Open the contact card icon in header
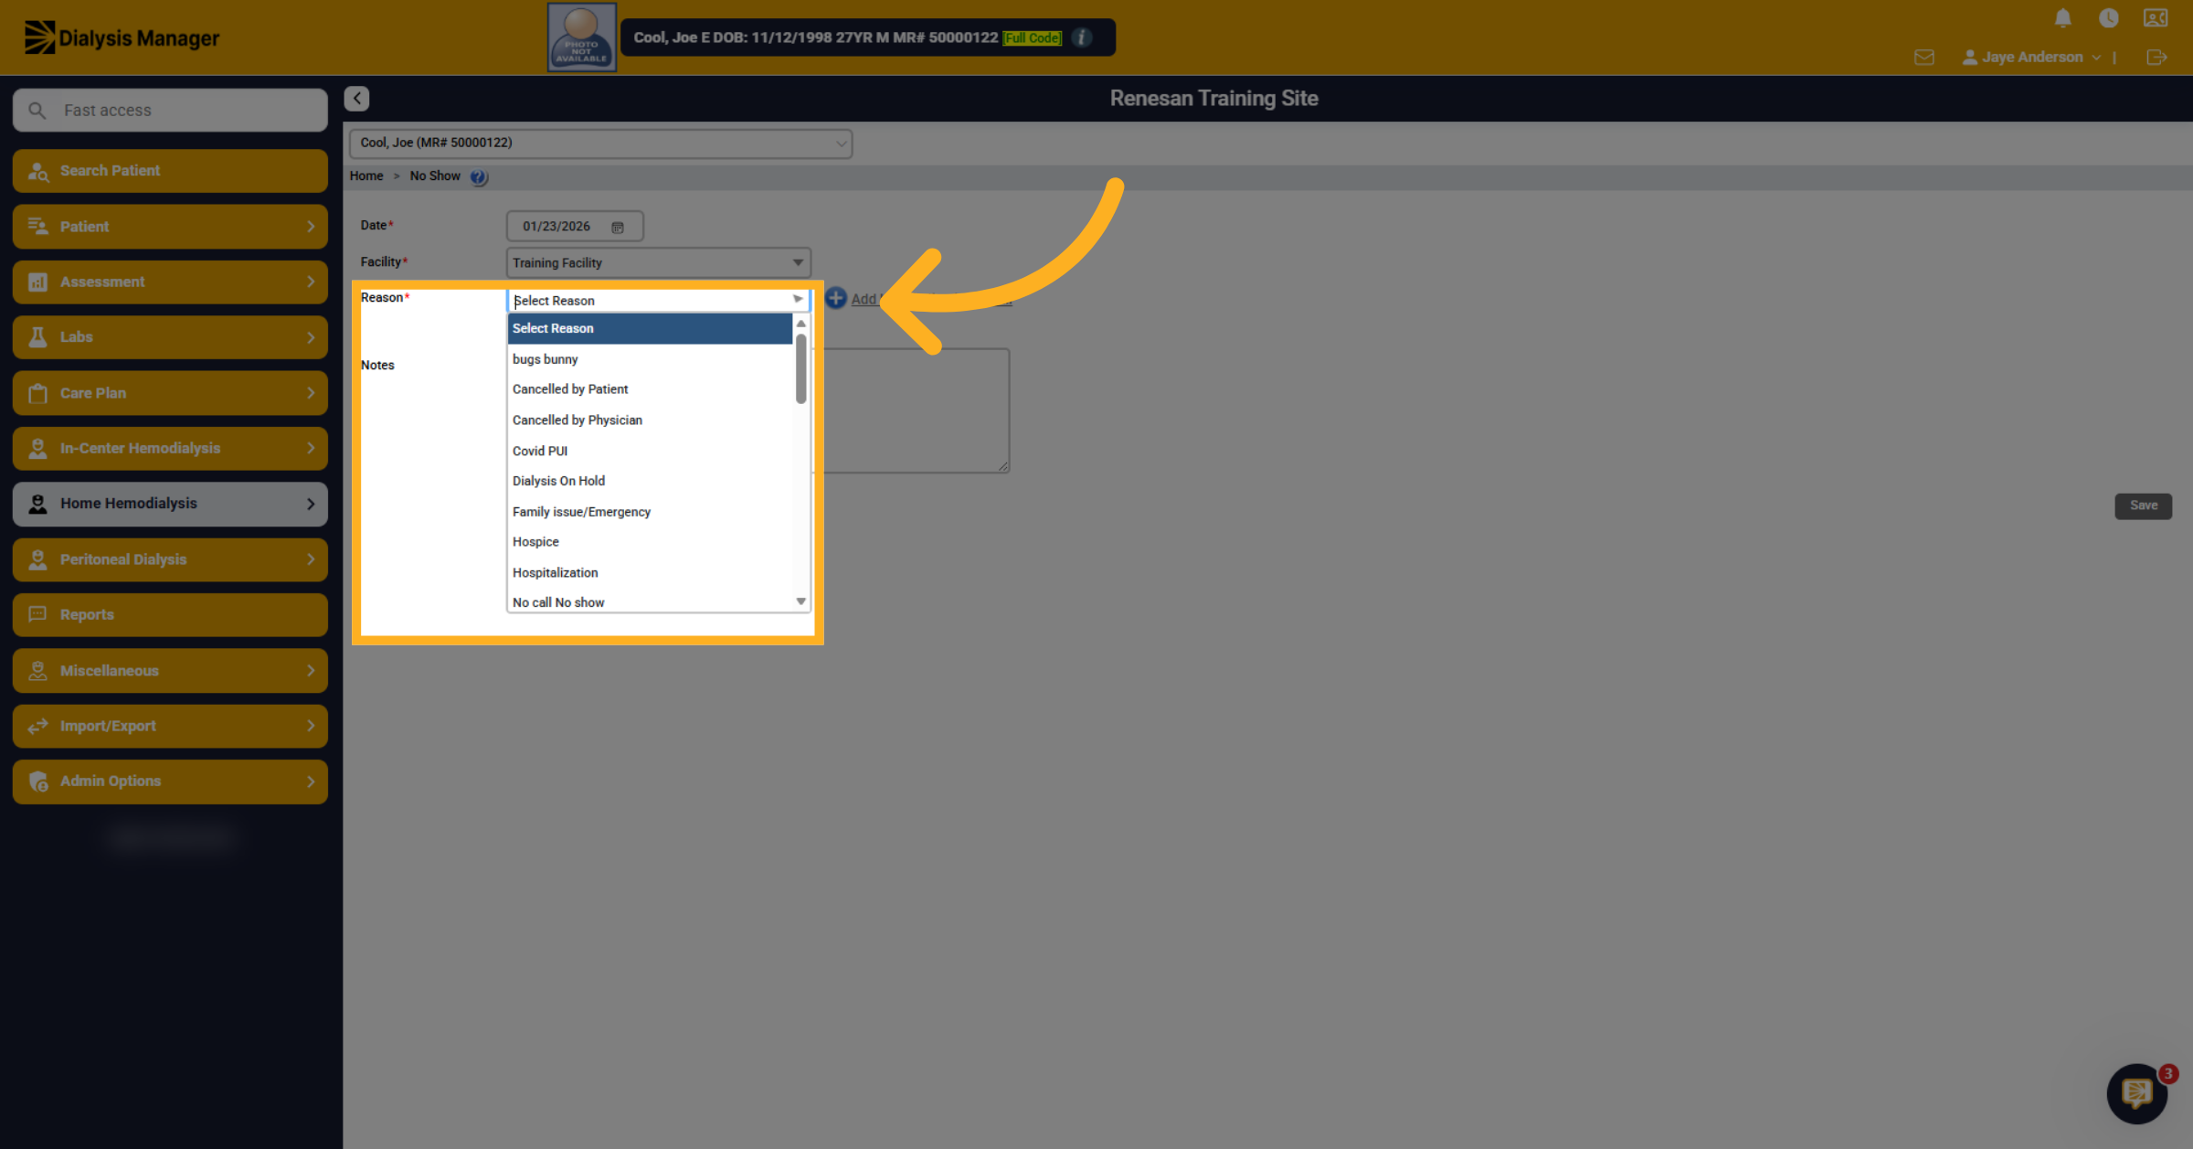The image size is (2193, 1149). [x=2156, y=18]
